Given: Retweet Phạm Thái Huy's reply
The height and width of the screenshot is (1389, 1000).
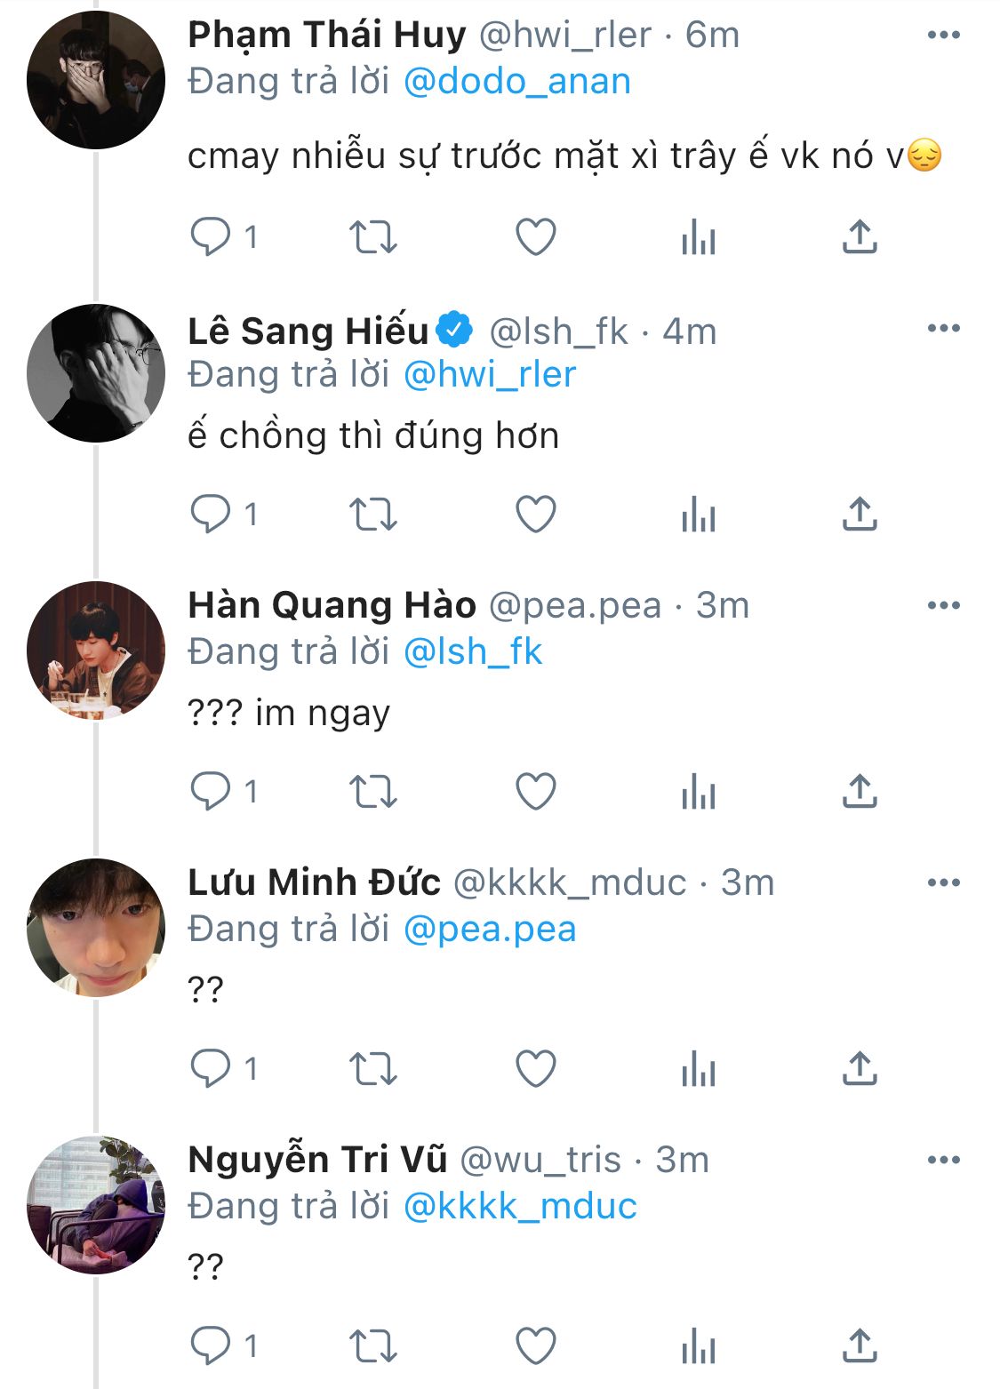Looking at the screenshot, I should 372,237.
